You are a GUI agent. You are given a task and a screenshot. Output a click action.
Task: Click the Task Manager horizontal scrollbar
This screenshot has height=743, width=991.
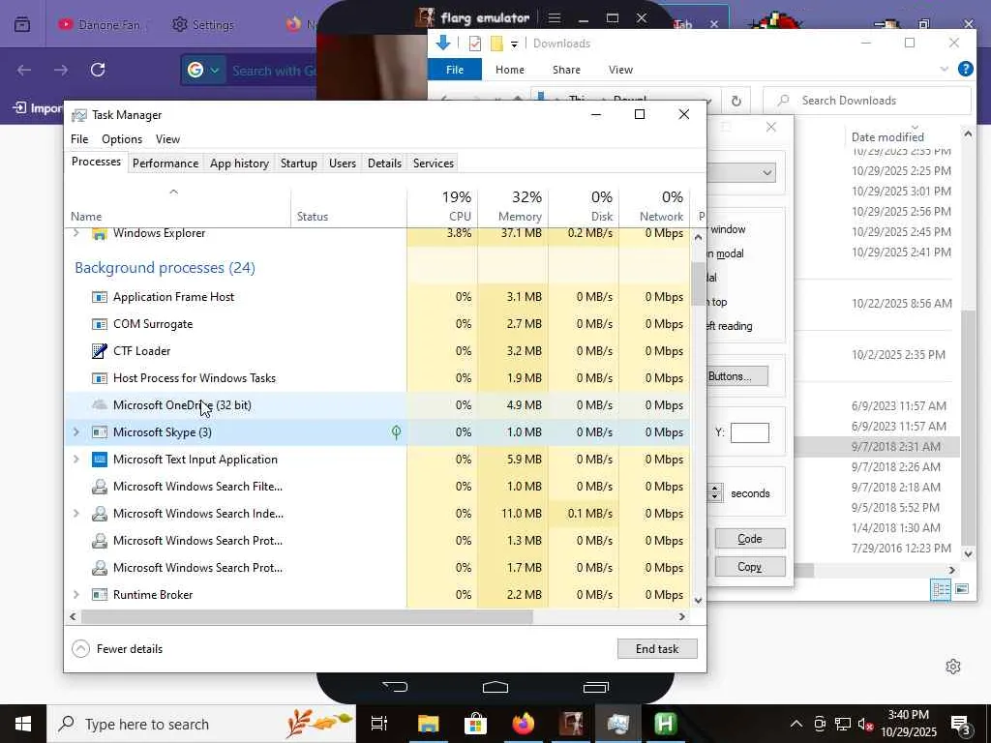(307, 616)
